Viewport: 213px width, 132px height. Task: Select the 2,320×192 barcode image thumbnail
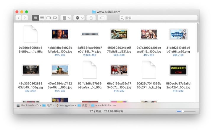(x=90, y=34)
